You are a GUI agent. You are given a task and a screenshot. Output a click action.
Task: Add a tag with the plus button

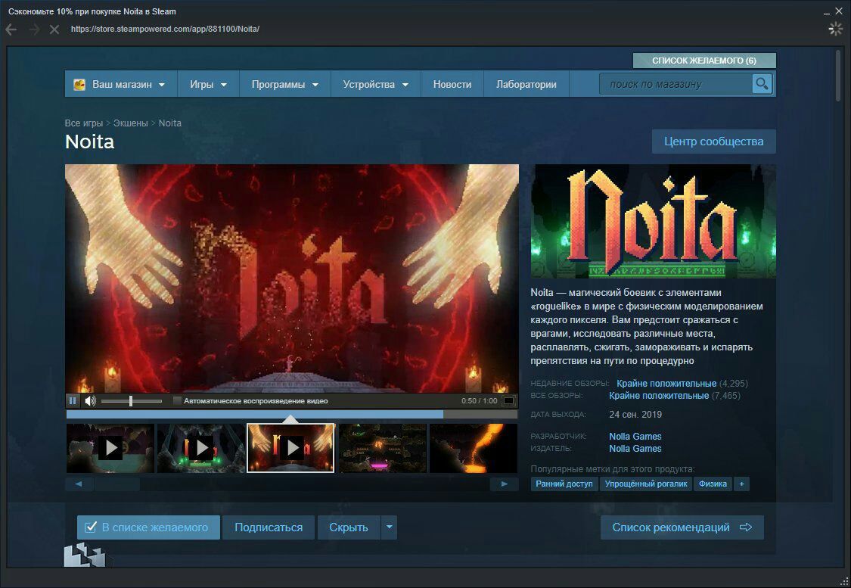pyautogui.click(x=741, y=484)
